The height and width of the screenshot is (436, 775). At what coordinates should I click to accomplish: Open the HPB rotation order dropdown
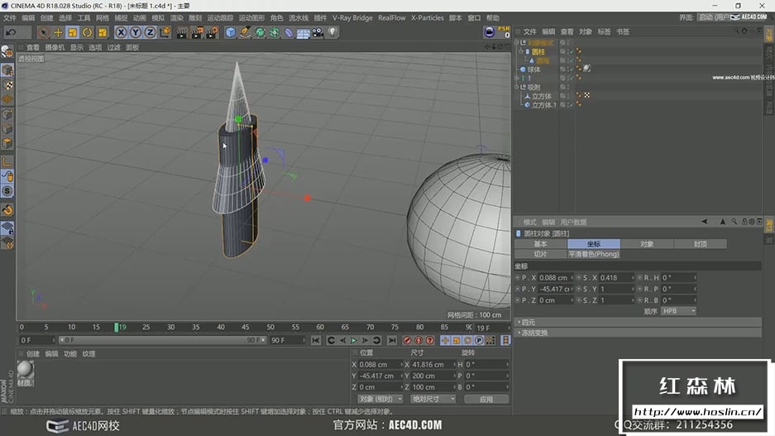pyautogui.click(x=679, y=311)
